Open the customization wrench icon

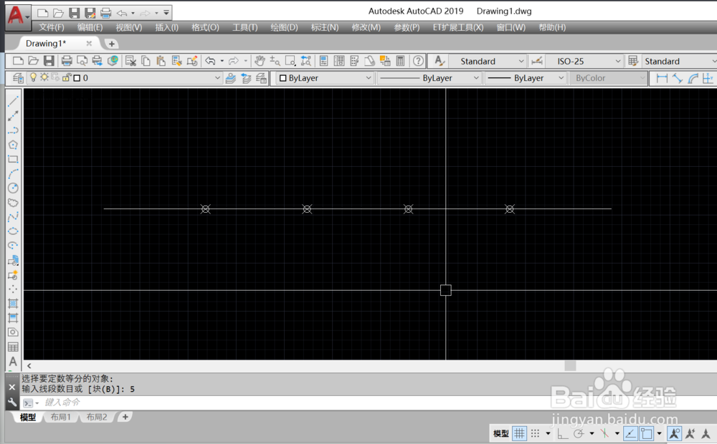pos(12,402)
